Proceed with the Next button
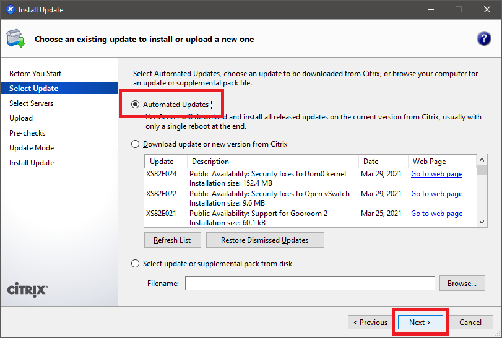 coord(420,323)
